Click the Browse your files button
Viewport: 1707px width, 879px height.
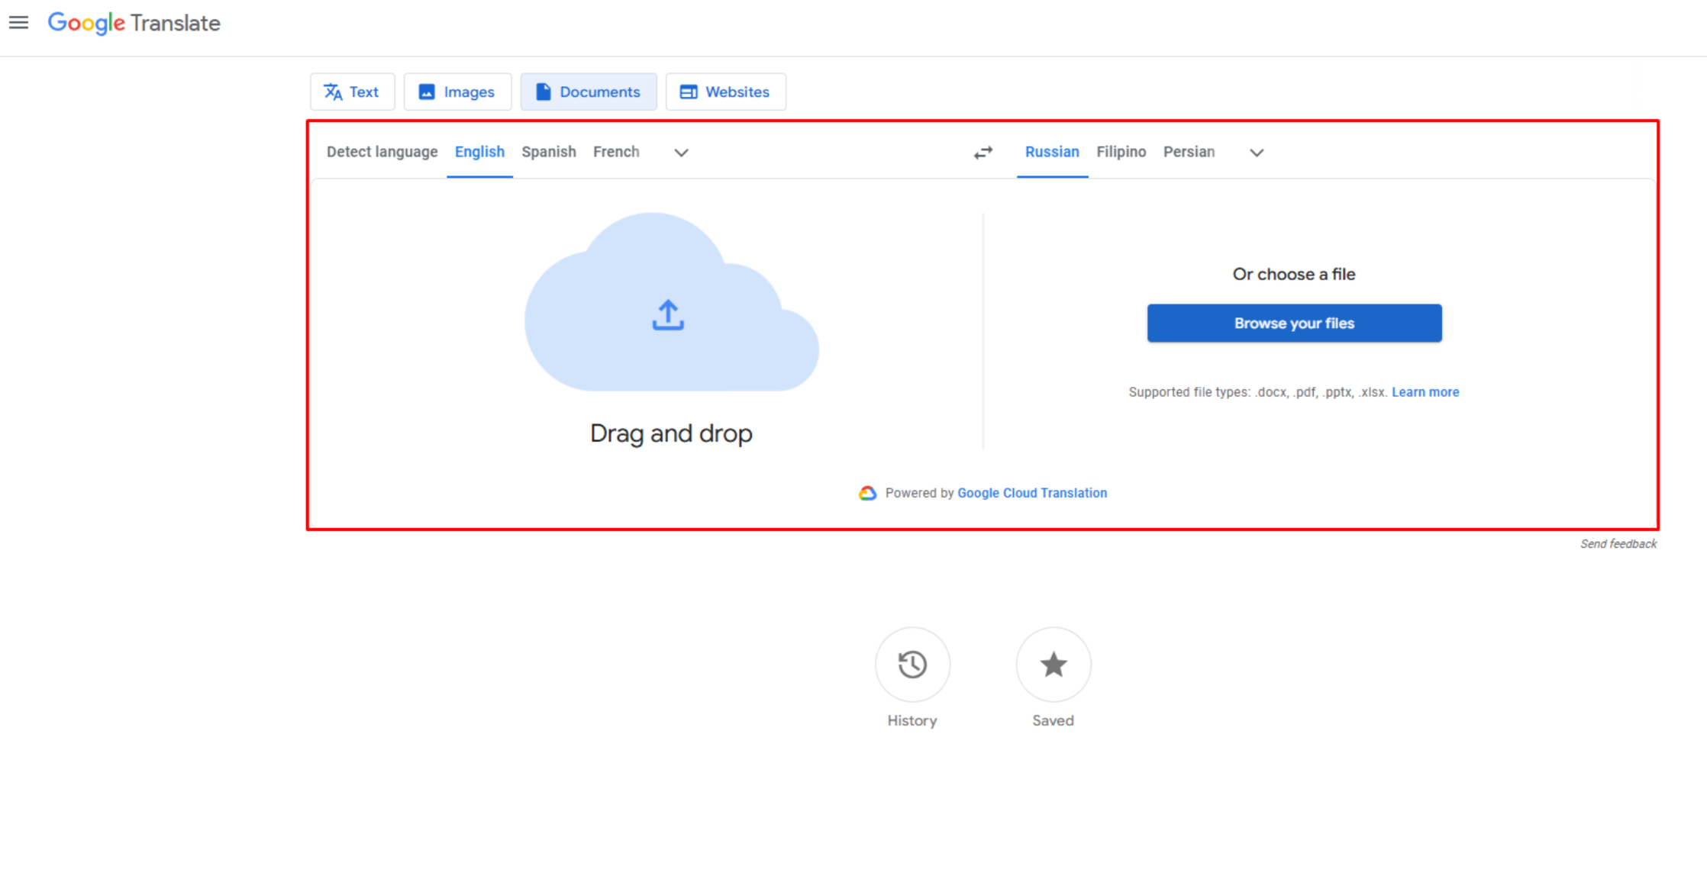(1293, 323)
